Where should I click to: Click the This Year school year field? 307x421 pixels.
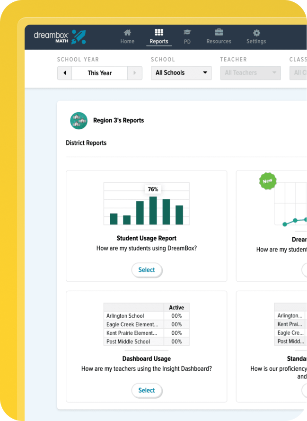[99, 73]
